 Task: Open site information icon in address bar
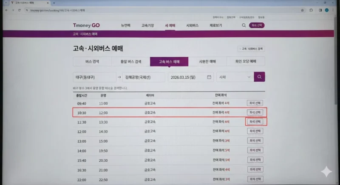[x=27, y=10]
